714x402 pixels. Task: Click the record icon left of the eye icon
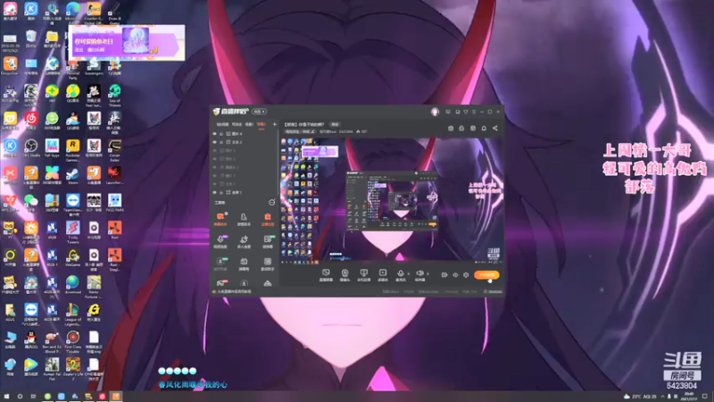pyautogui.click(x=444, y=275)
